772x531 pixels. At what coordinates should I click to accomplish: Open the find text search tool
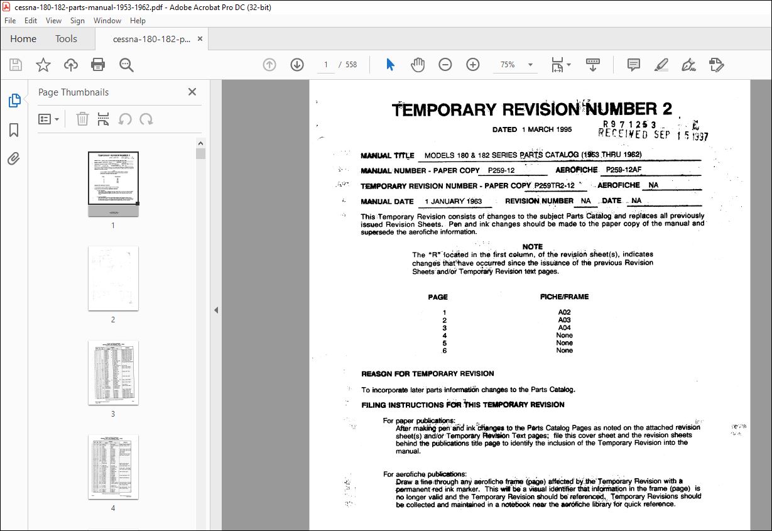tap(126, 65)
